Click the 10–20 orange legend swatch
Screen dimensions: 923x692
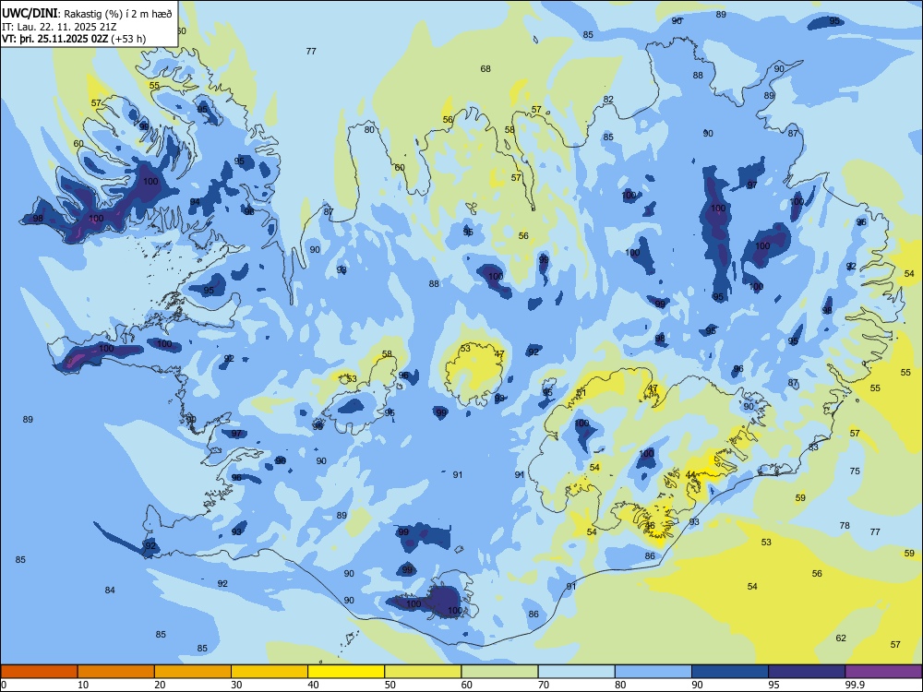116,672
